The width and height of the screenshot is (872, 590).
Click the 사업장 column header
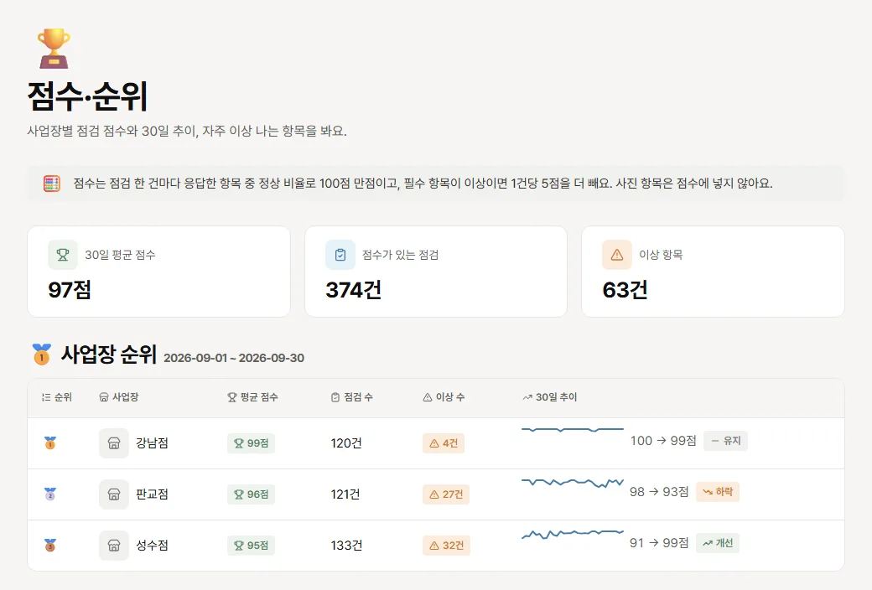pos(119,397)
